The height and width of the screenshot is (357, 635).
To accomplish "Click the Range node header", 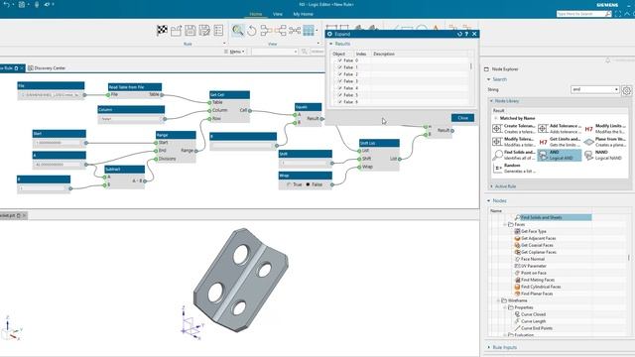I will (x=176, y=135).
